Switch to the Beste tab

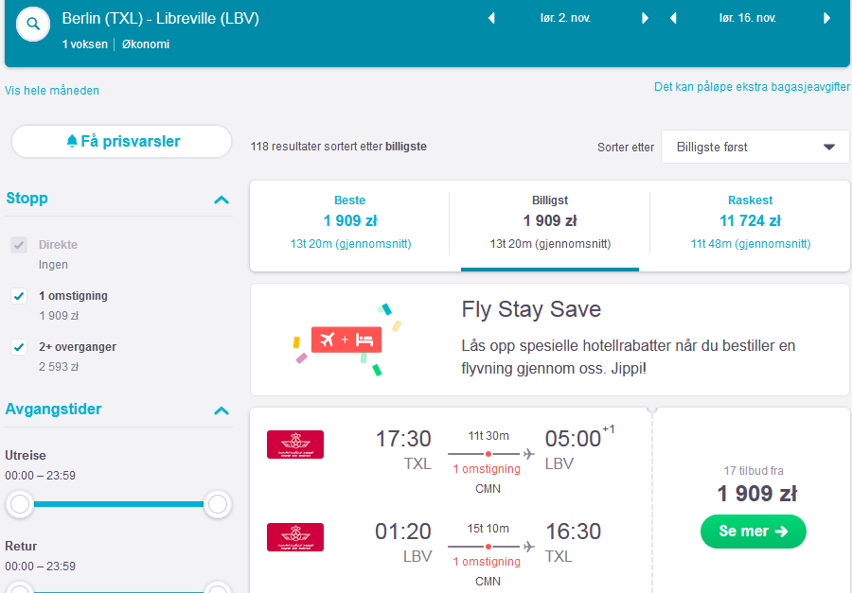[x=350, y=222]
